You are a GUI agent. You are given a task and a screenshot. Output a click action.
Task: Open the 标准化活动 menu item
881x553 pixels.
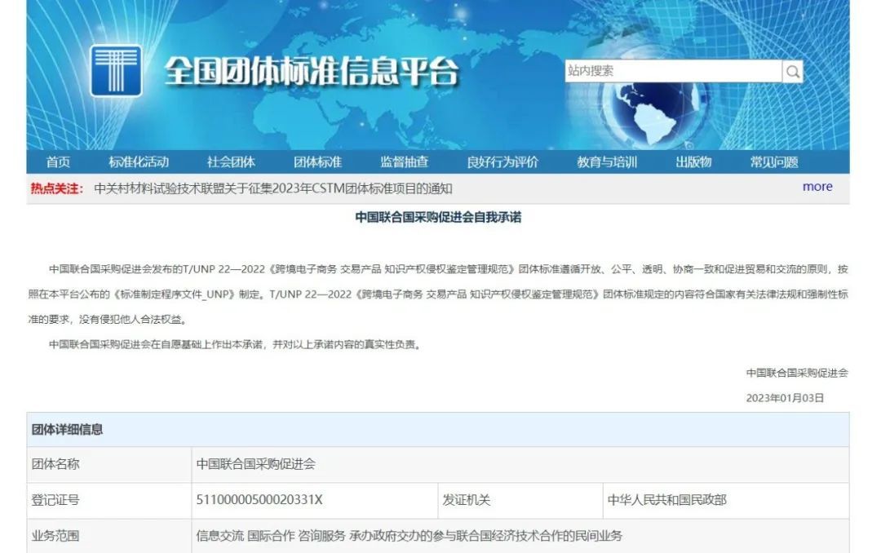(138, 161)
